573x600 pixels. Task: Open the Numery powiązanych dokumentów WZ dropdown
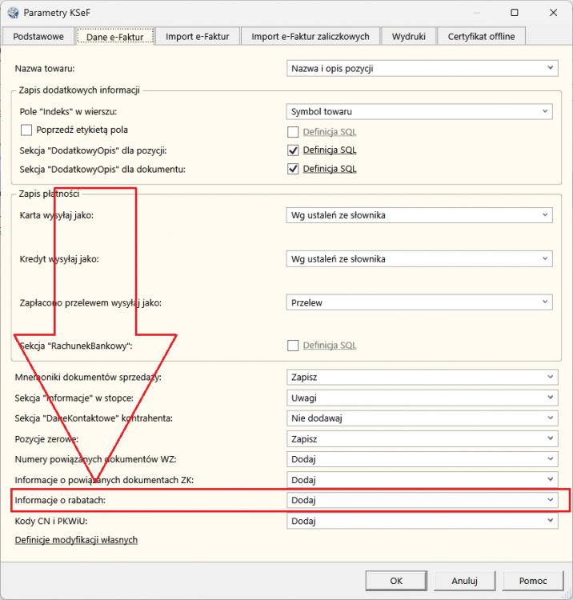point(423,459)
